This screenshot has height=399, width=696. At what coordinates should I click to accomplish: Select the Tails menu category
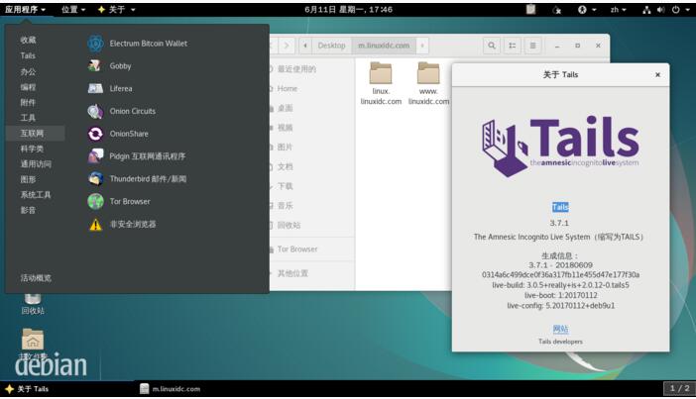[28, 55]
